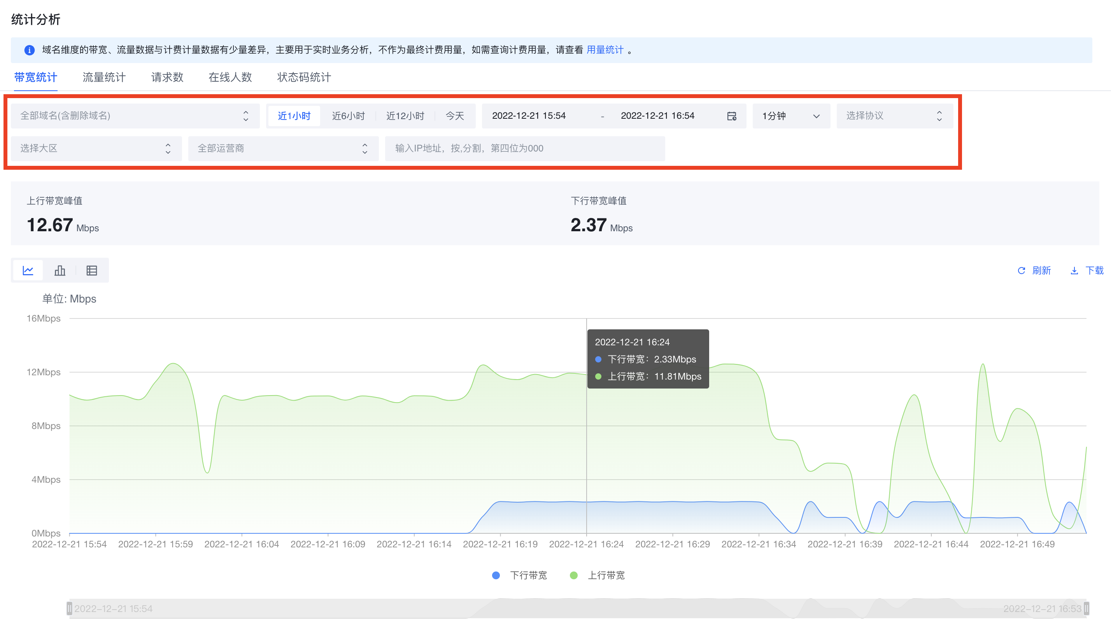Click the 2022-12-21 16:14 axis label
Image resolution: width=1111 pixels, height=626 pixels.
point(414,544)
